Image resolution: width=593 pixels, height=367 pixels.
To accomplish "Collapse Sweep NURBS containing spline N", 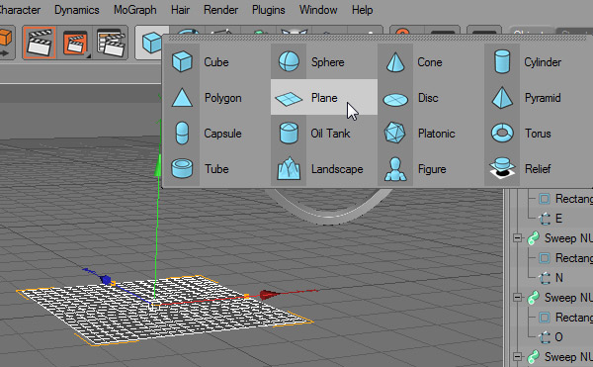I will (x=517, y=238).
